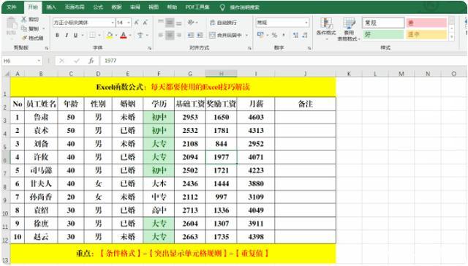
Task: Open the Name Box H6 dropdown
Action: tap(39, 61)
